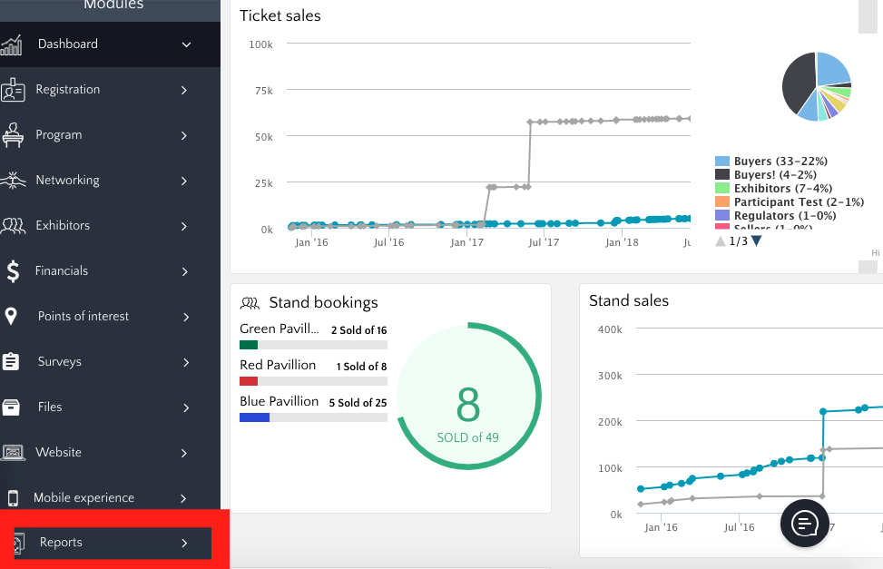
Task: Toggle the Buyers (33-22%) legend entry
Action: coord(780,162)
